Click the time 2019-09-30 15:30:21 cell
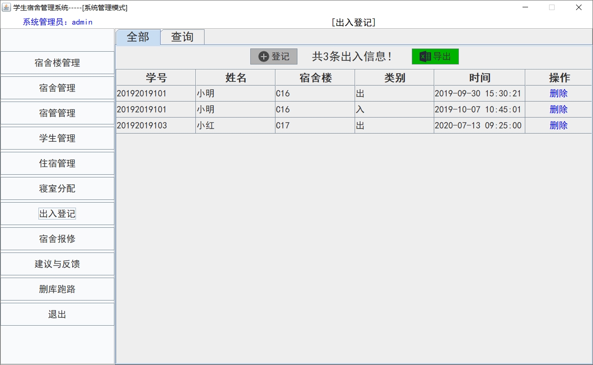 (x=480, y=93)
